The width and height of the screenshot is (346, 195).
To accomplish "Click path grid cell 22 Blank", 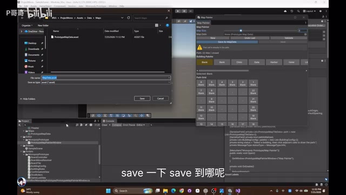I will tap(253, 92).
